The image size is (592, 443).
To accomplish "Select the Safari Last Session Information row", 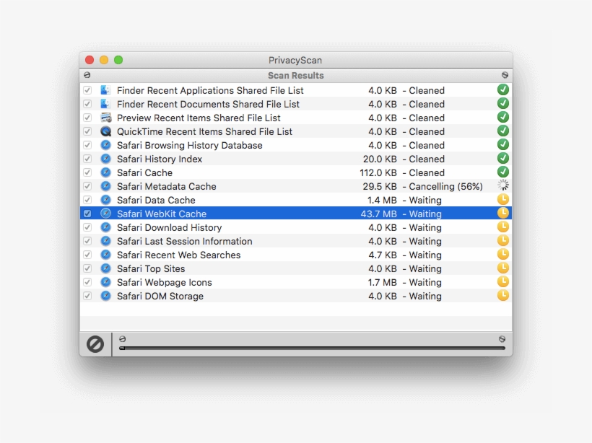I will coord(295,241).
